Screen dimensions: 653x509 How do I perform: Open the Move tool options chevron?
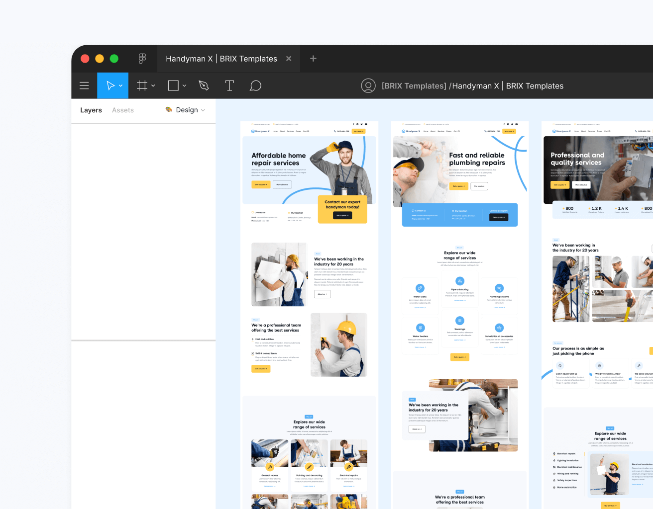click(x=120, y=85)
